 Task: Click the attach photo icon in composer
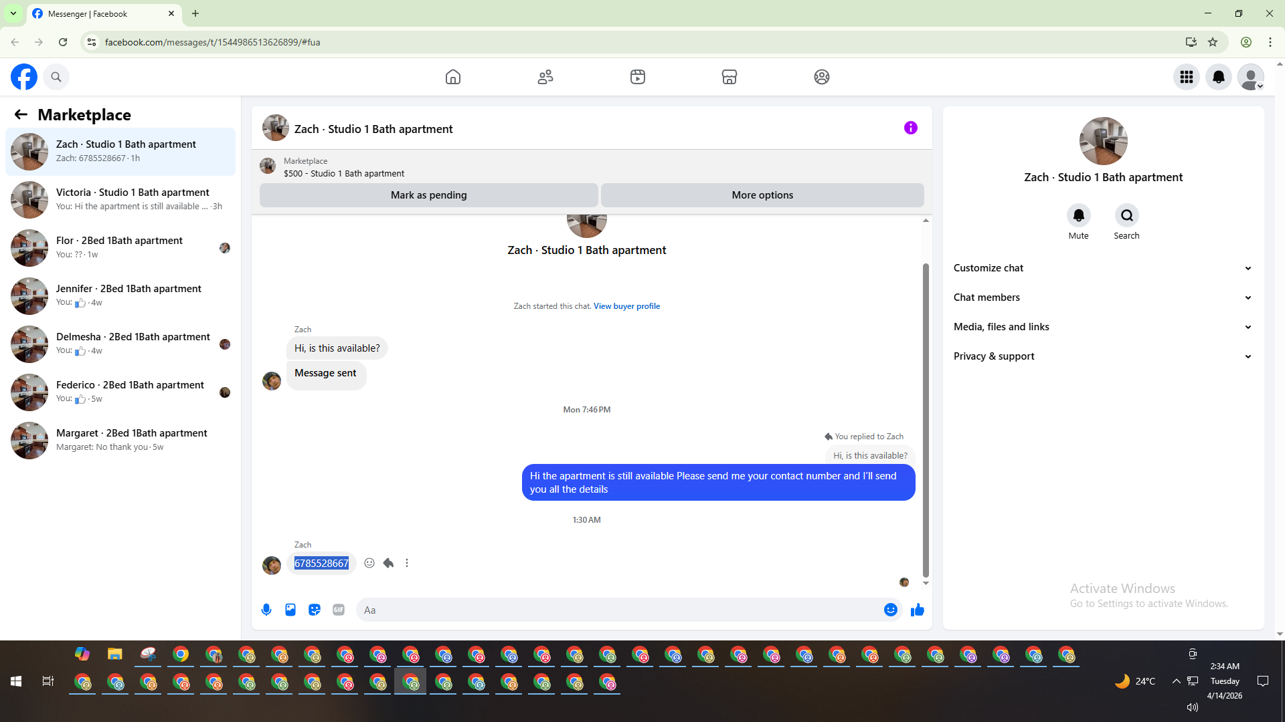point(290,610)
